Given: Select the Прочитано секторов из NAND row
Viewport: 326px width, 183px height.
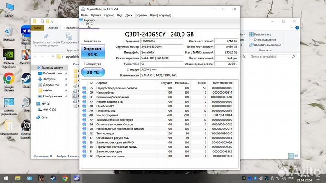Looking at the screenshot, I should tap(158, 147).
